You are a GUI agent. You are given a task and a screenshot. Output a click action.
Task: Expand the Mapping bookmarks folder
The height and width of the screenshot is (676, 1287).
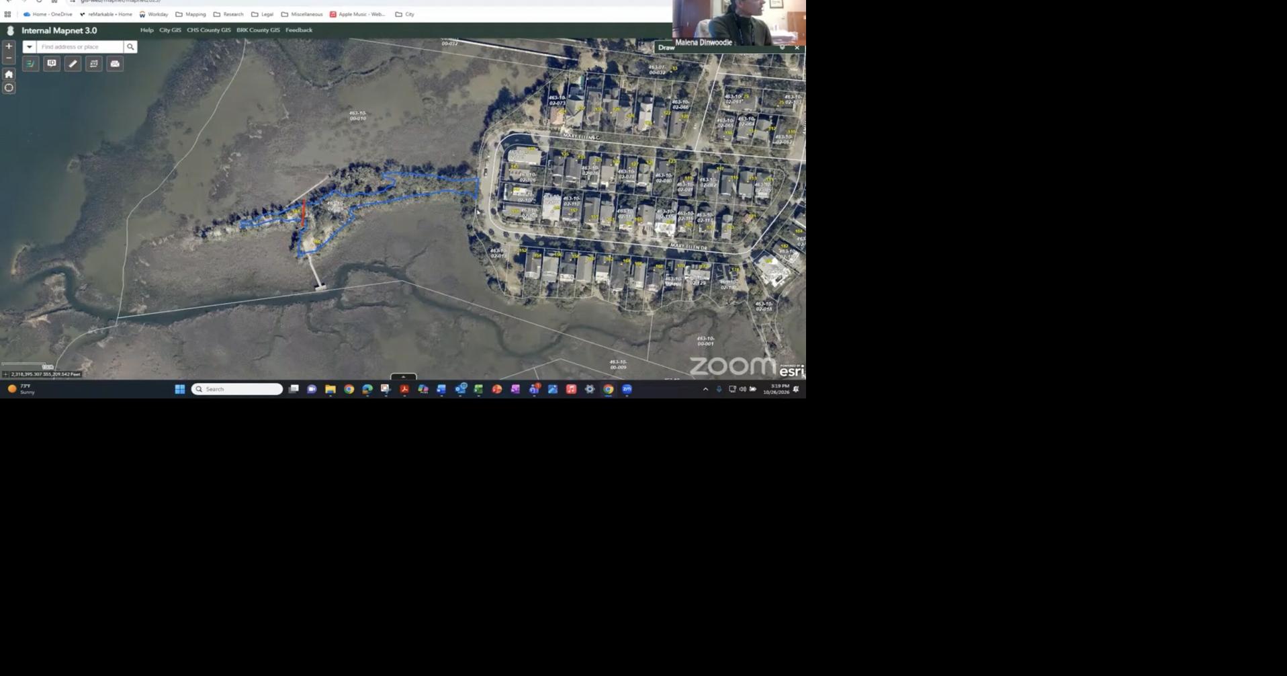tap(191, 14)
